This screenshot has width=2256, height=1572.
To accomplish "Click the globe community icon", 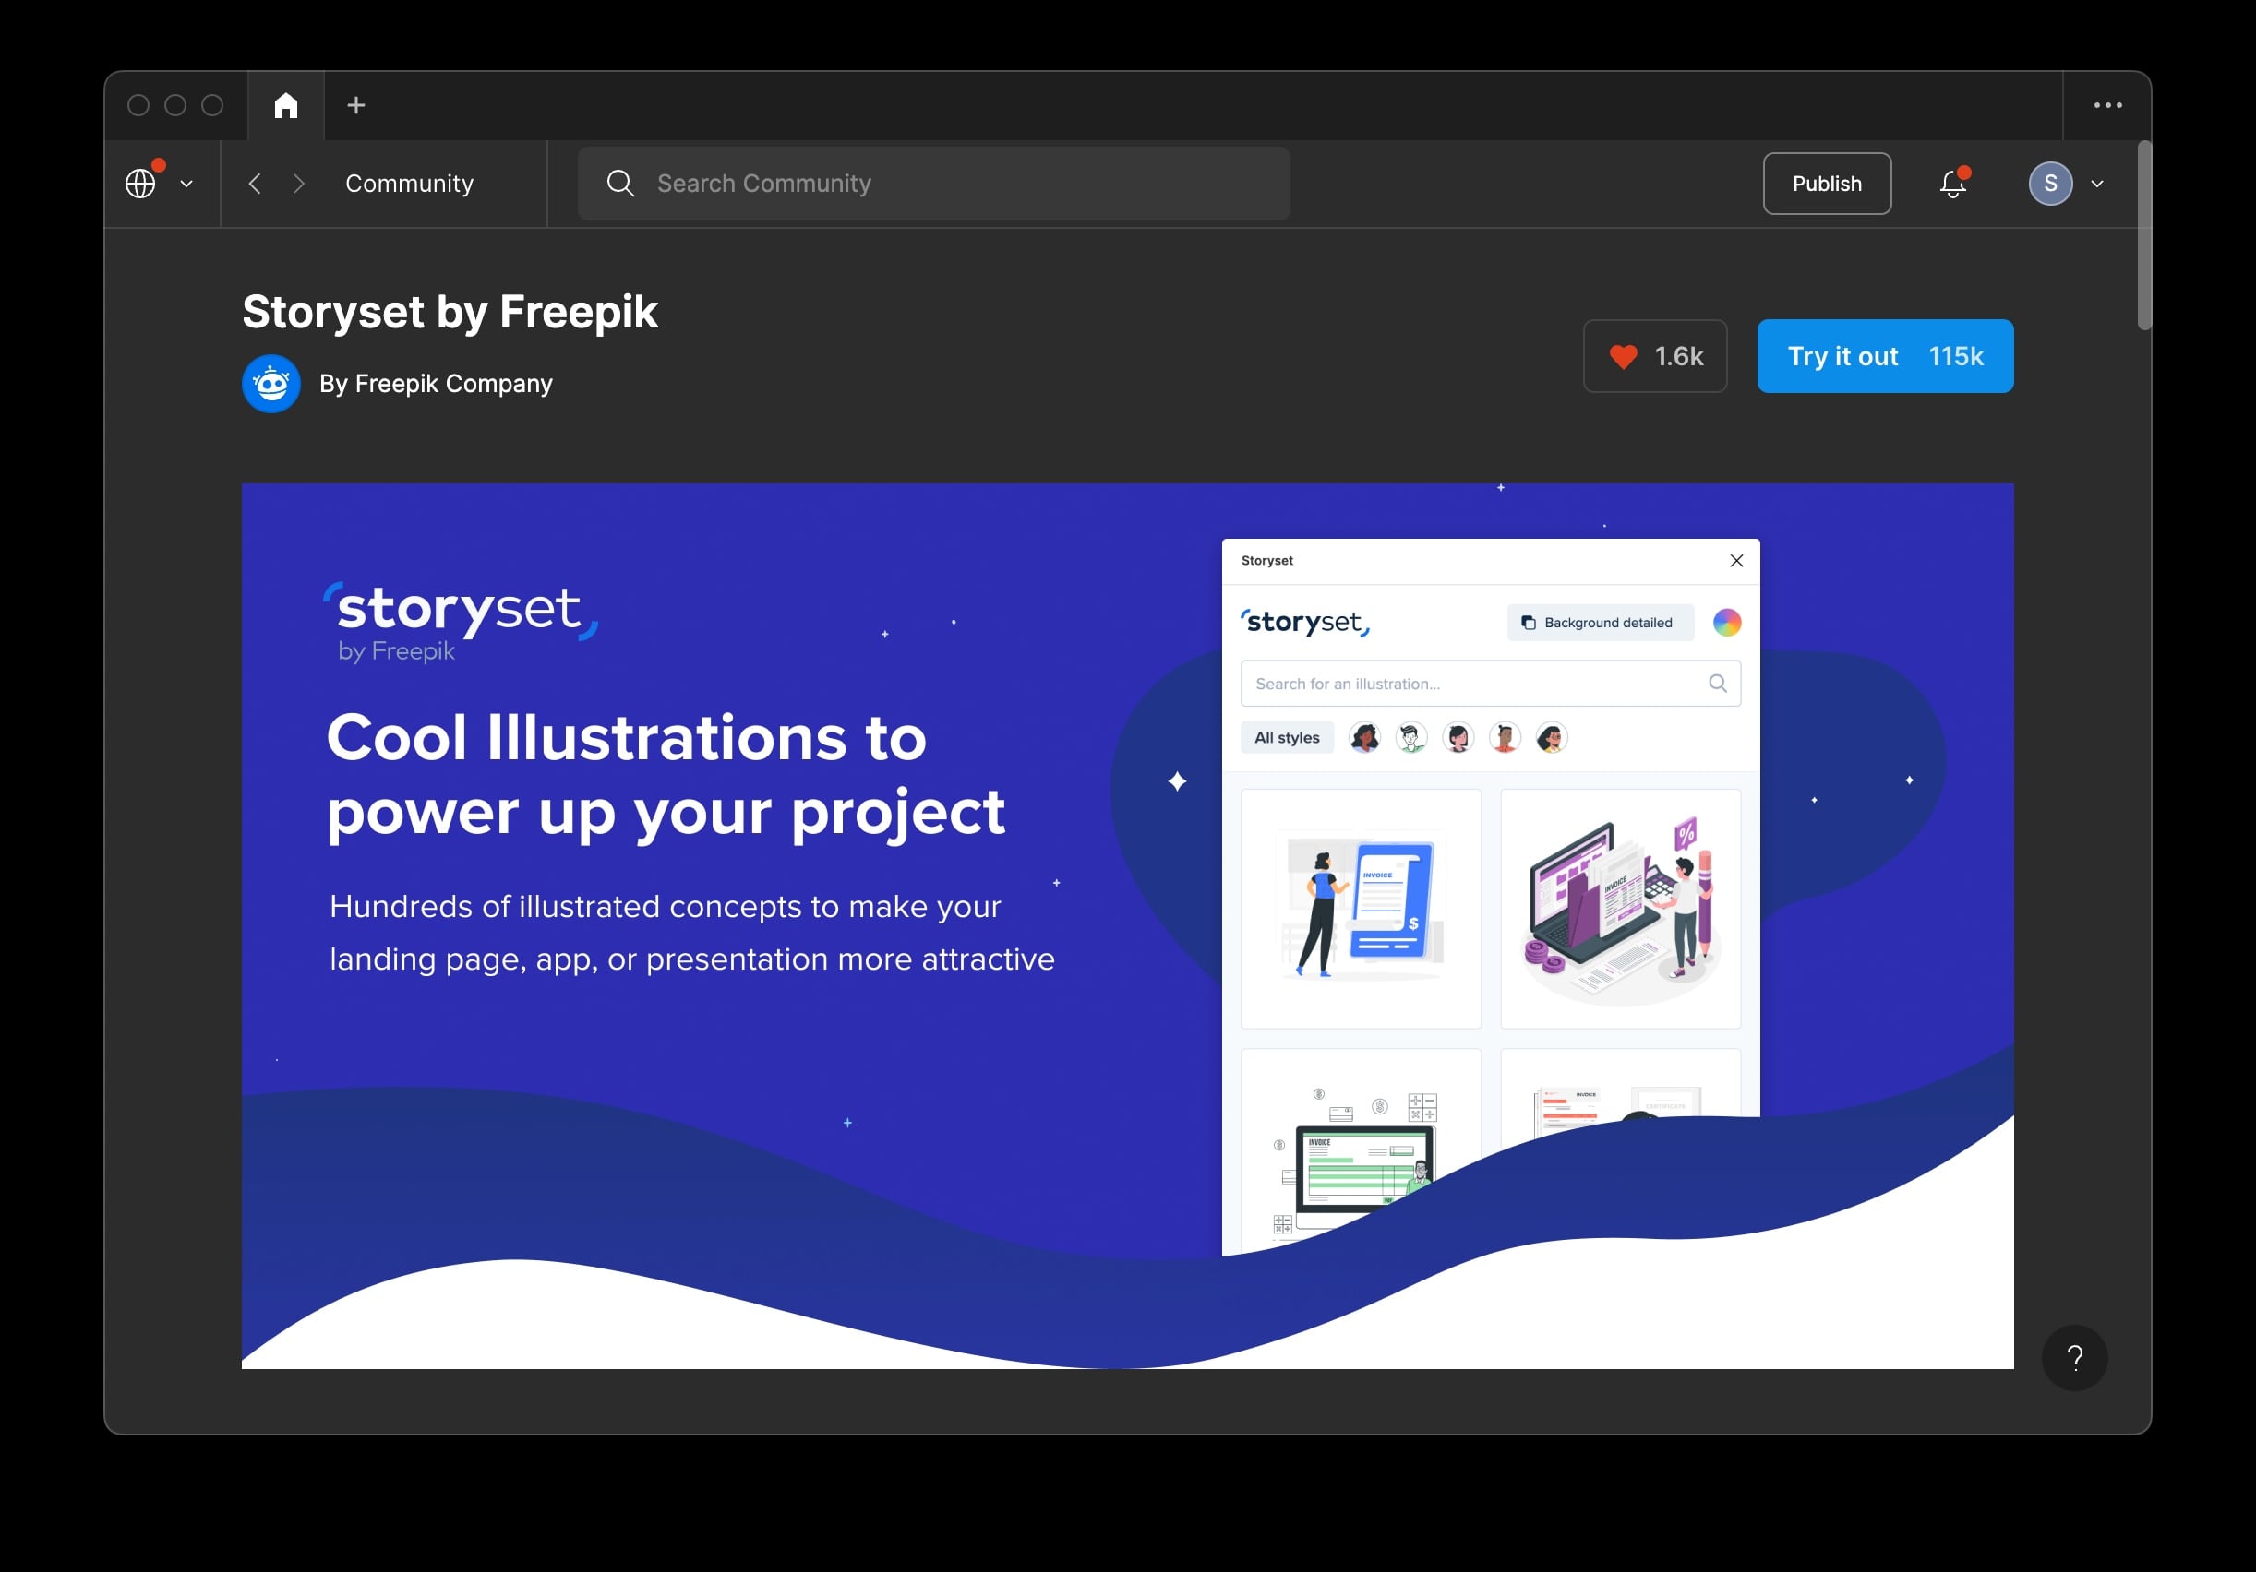I will point(142,183).
